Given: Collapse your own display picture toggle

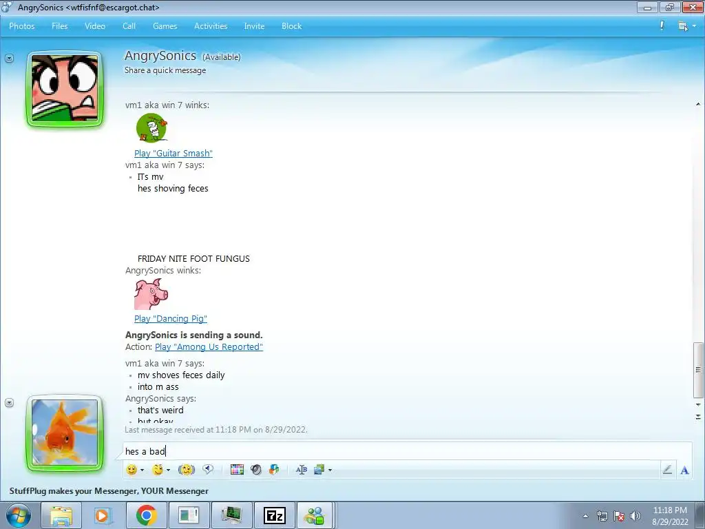Looking at the screenshot, I should click(10, 402).
